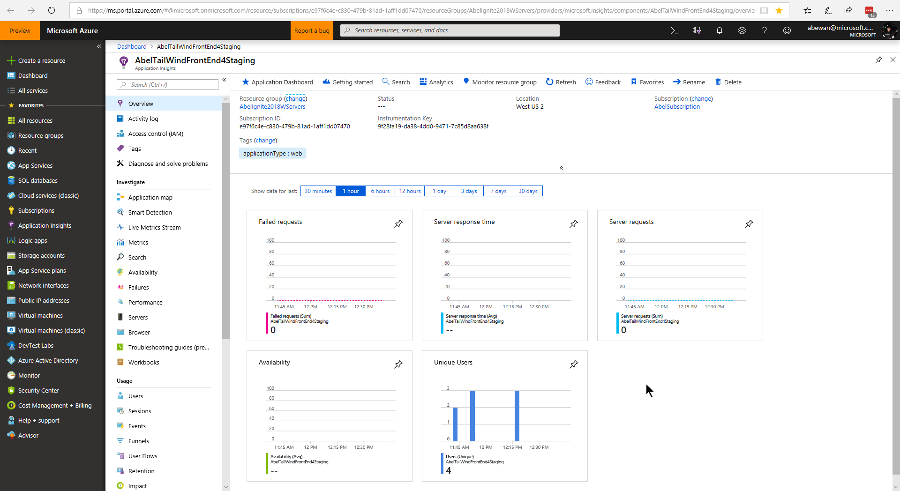Click the Dashboard breadcrumb link
The image size is (900, 491).
[132, 47]
